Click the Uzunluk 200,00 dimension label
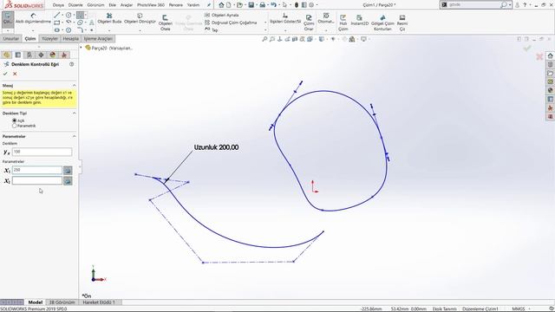This screenshot has width=555, height=312. (216, 147)
